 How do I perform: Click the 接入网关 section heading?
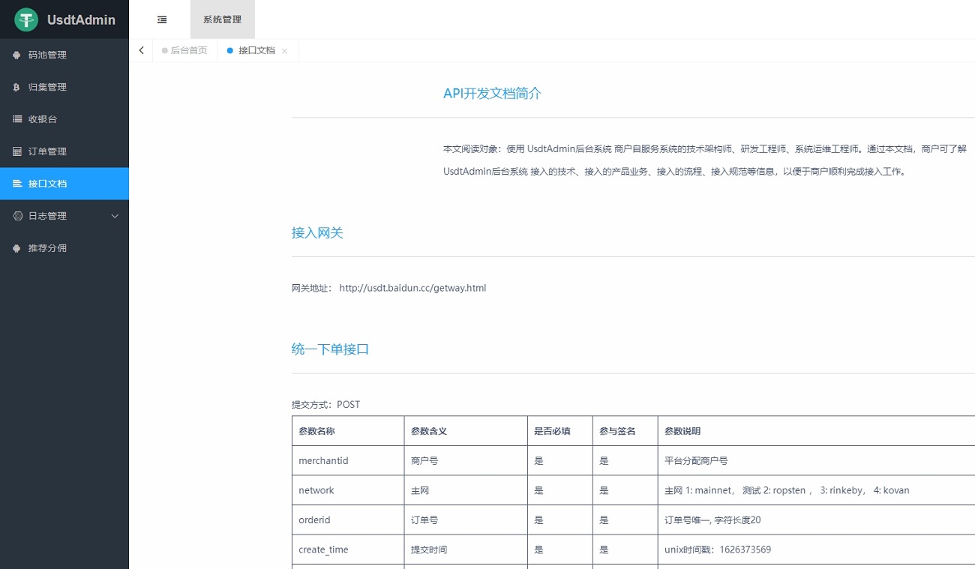[x=318, y=233]
